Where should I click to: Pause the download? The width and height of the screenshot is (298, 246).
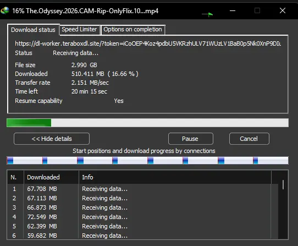pos(190,139)
